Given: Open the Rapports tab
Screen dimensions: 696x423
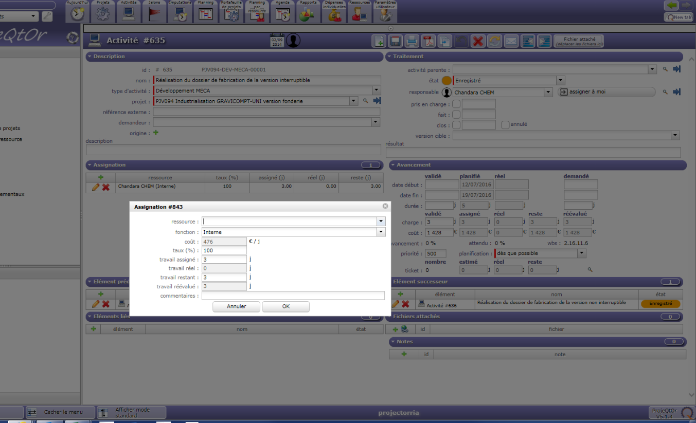Looking at the screenshot, I should [x=308, y=12].
